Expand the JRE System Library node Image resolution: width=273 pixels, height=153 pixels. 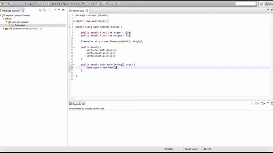pyautogui.click(x=3, y=28)
